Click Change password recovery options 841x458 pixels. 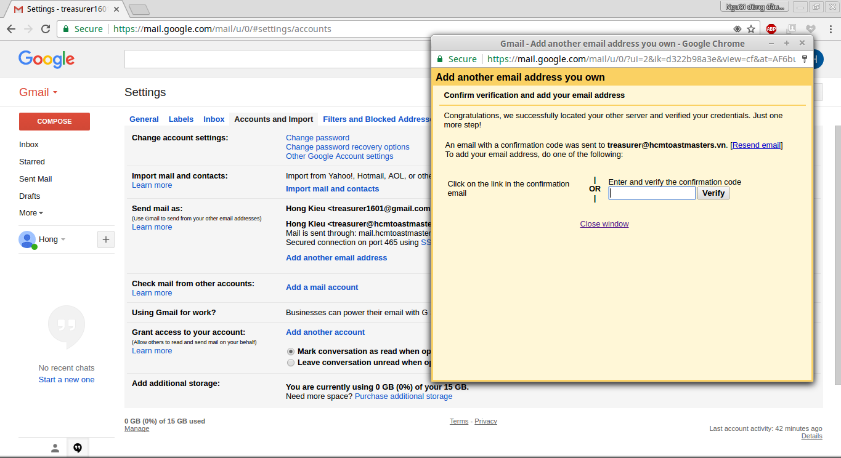click(347, 147)
